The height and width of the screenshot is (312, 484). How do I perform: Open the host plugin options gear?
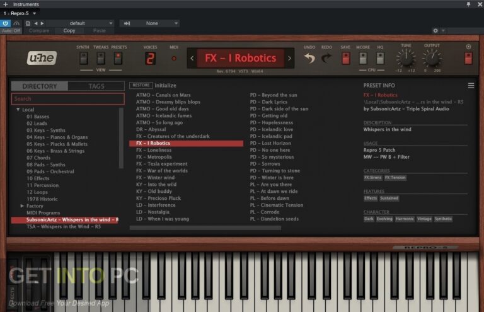click(x=435, y=30)
